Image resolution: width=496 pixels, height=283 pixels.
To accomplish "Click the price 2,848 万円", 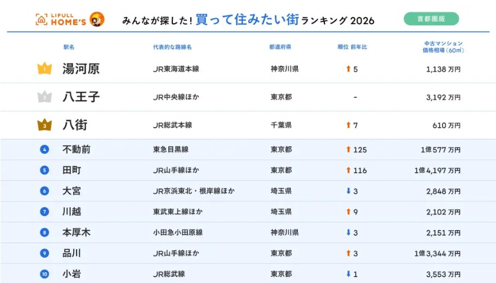I will click(443, 191).
